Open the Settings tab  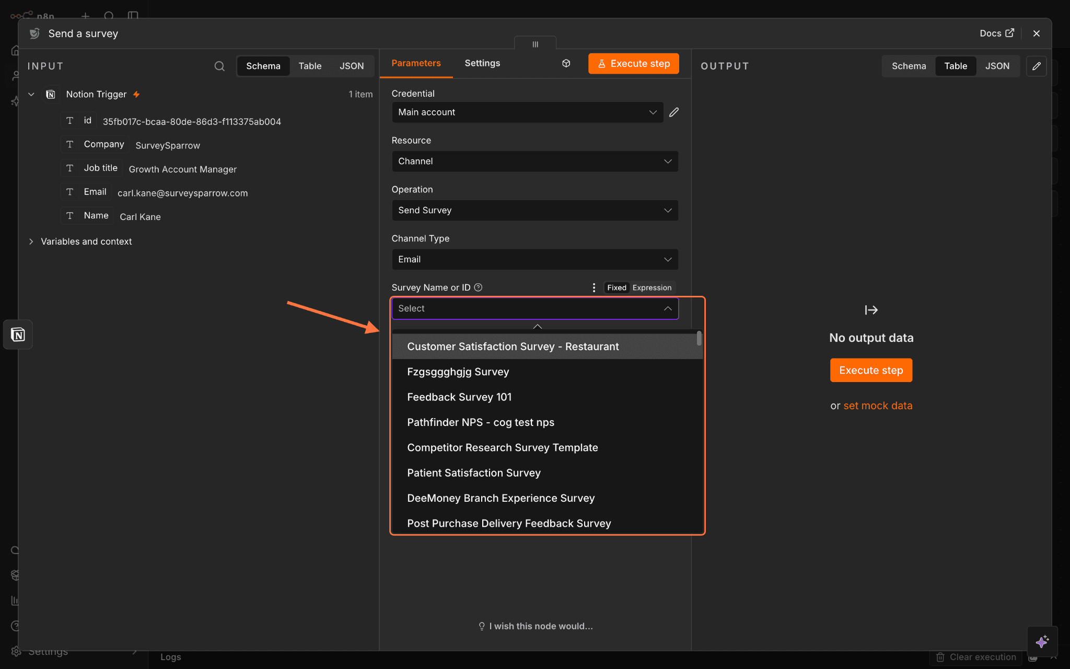coord(482,63)
